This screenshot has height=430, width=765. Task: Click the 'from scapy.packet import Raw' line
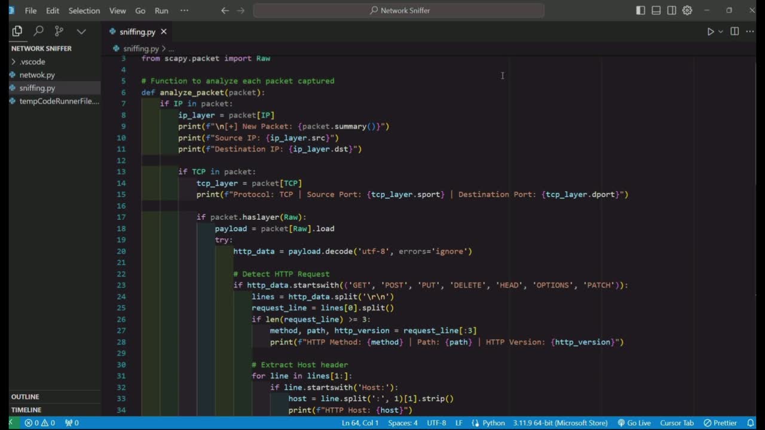point(206,59)
